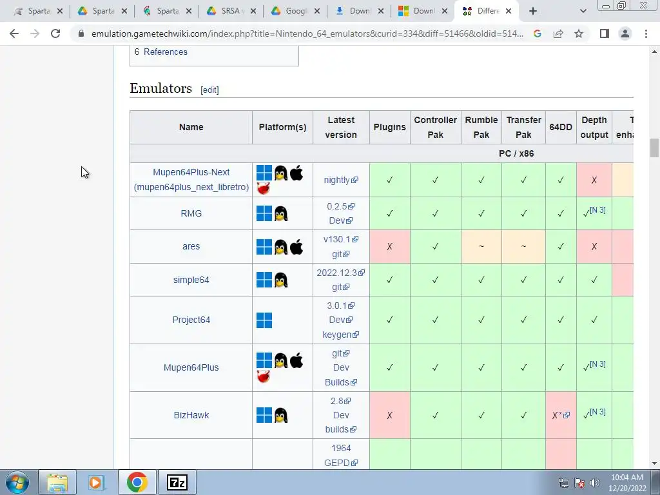660x495 pixels.
Task: Click the Google icon in the address bar
Action: (x=538, y=34)
